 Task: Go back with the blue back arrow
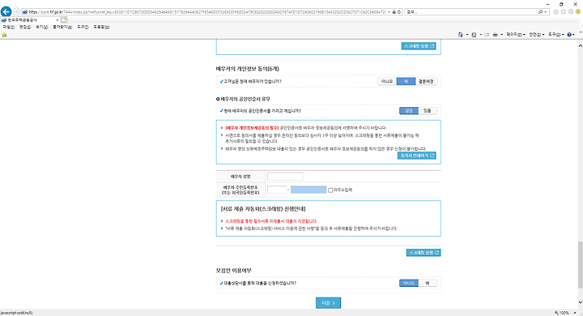pos(6,11)
